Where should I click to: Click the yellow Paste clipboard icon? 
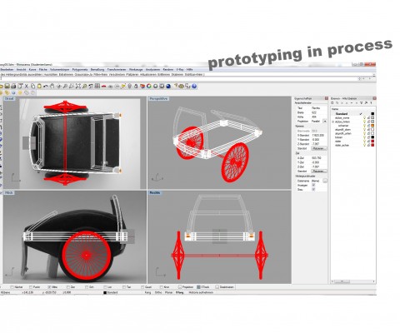pyautogui.click(x=39, y=86)
